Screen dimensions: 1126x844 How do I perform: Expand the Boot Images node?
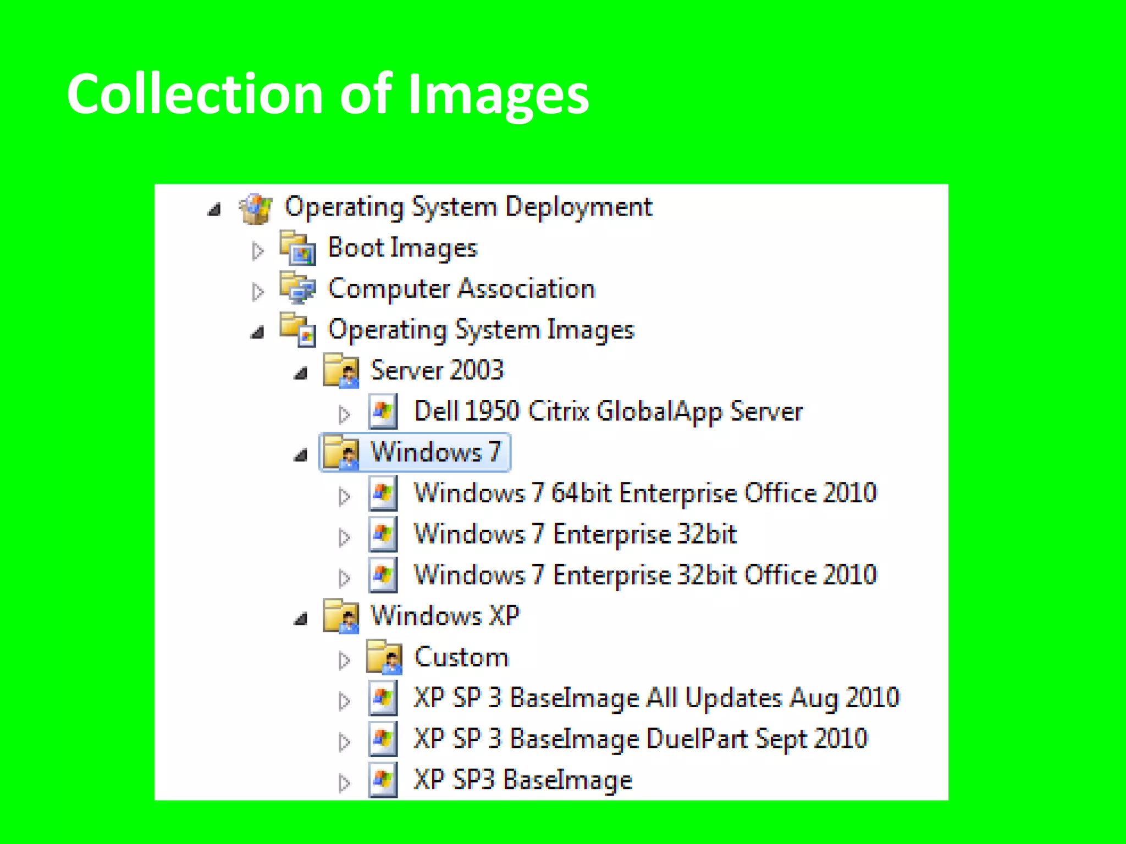click(x=258, y=251)
